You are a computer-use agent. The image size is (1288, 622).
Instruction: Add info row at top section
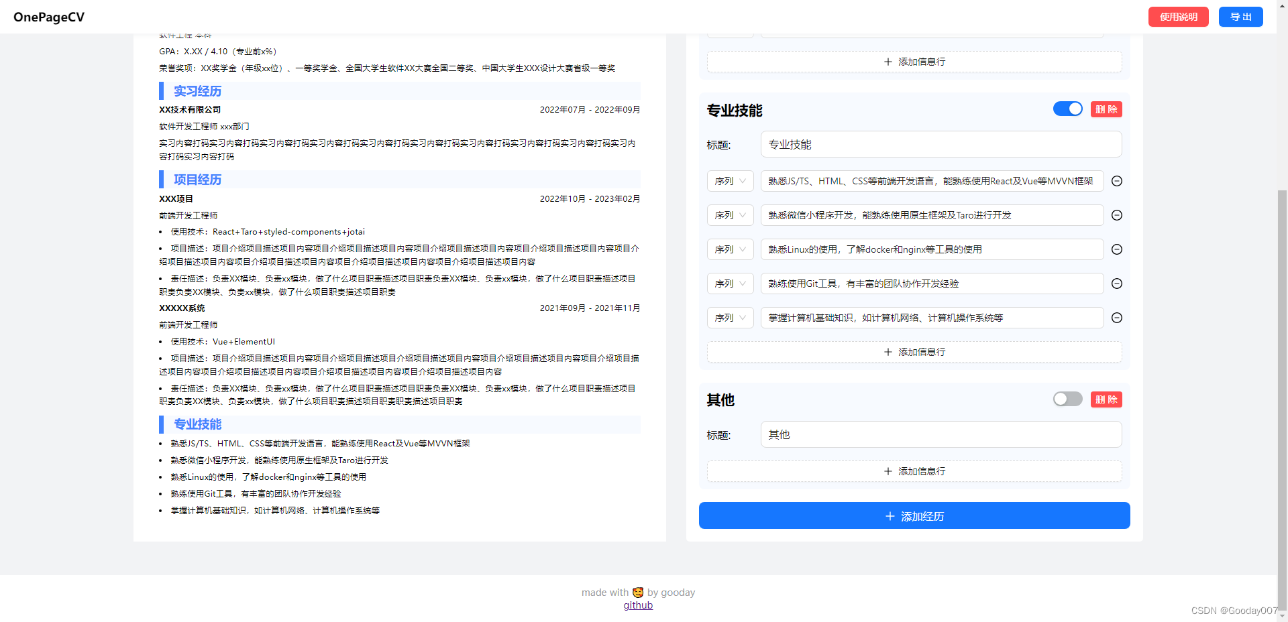[914, 62]
